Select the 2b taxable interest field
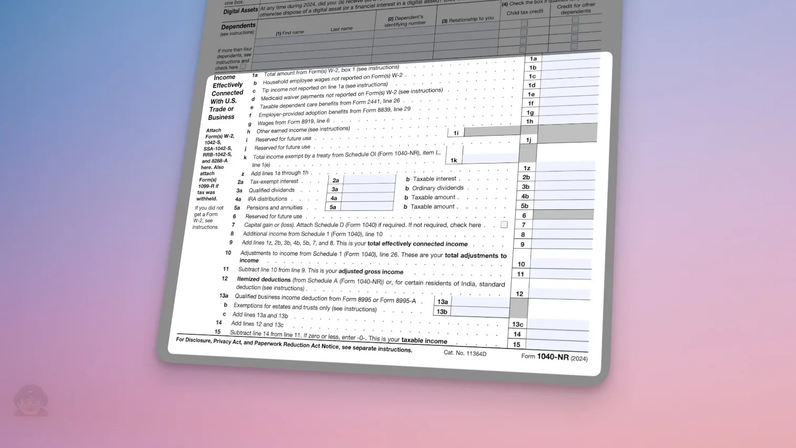The image size is (796, 448). click(565, 175)
